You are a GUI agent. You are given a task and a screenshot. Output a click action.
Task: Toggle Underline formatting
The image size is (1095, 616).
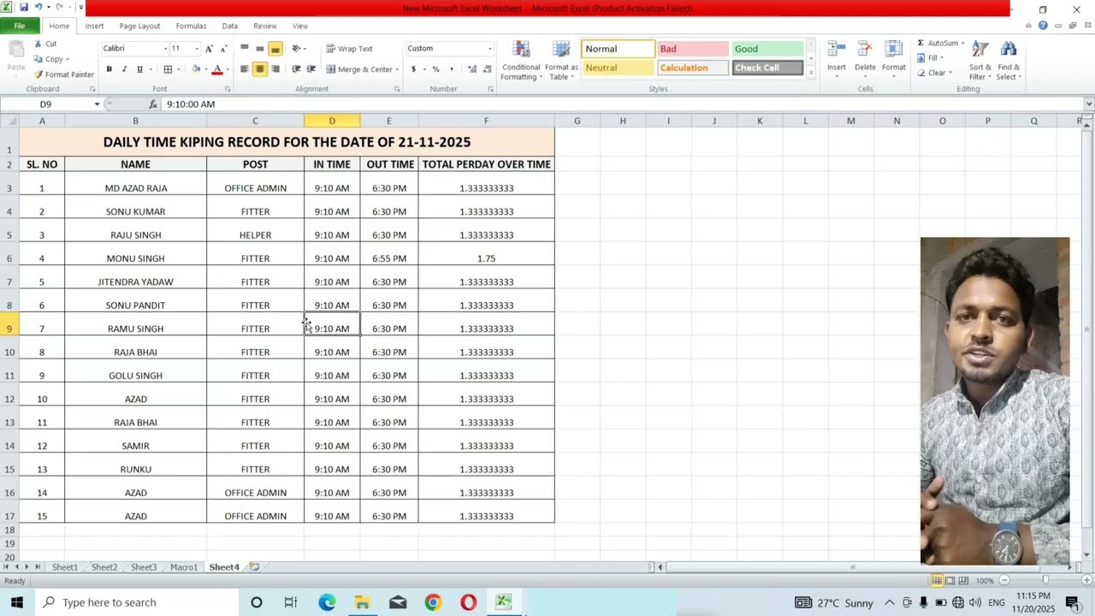point(139,69)
